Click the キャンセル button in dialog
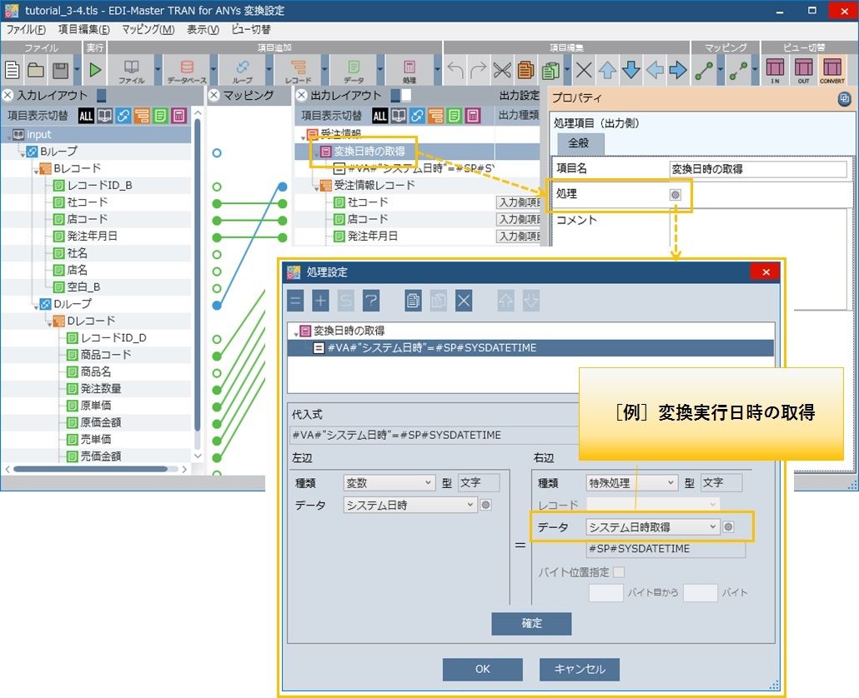This screenshot has width=859, height=698. point(579,669)
